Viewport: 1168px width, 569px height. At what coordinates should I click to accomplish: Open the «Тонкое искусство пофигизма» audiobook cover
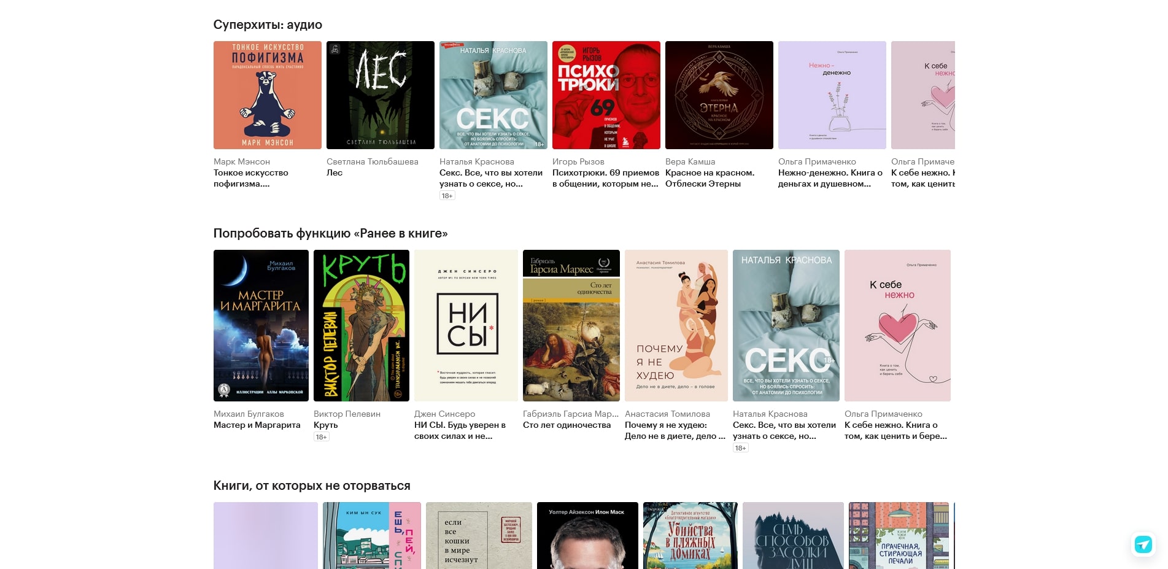point(267,95)
